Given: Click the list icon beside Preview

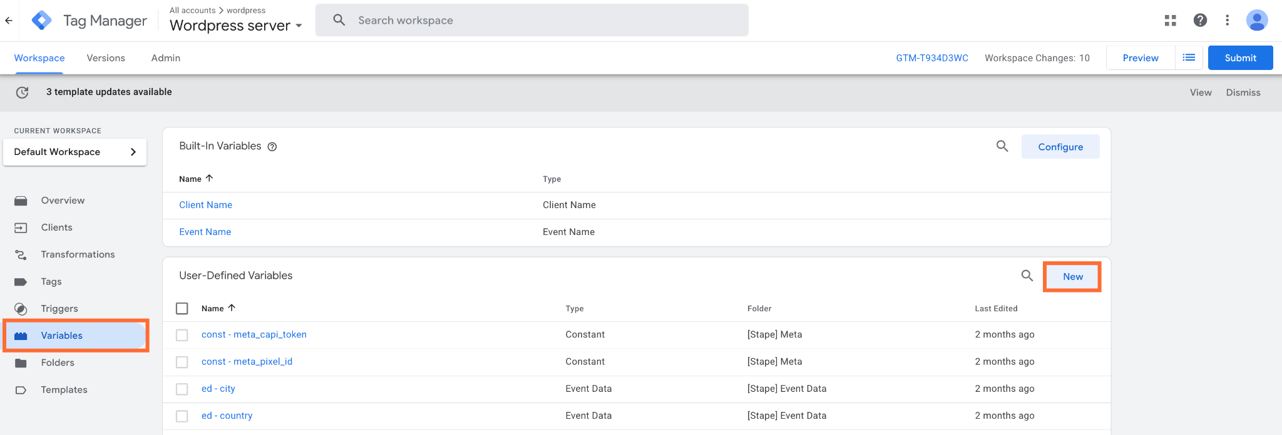Looking at the screenshot, I should click(1189, 57).
